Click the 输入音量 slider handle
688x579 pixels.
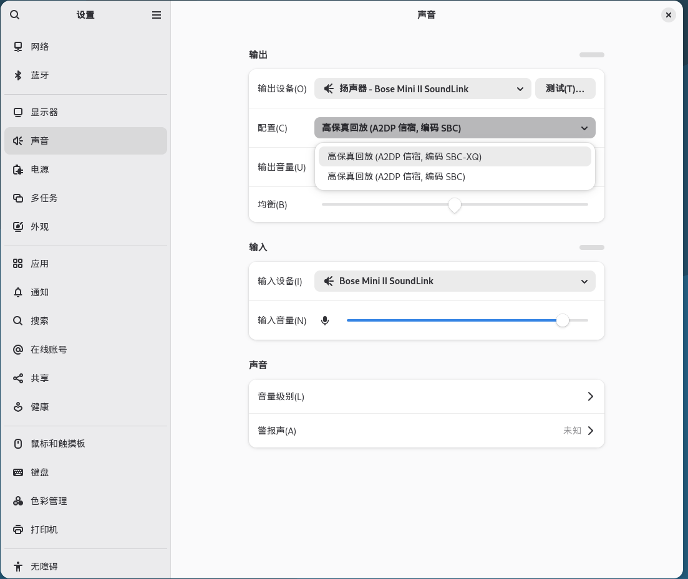click(563, 320)
